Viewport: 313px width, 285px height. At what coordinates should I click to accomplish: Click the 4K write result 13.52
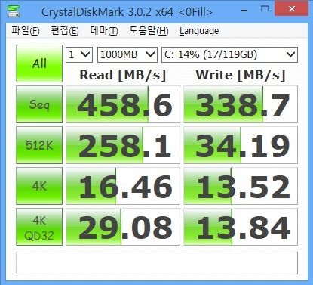pyautogui.click(x=241, y=186)
